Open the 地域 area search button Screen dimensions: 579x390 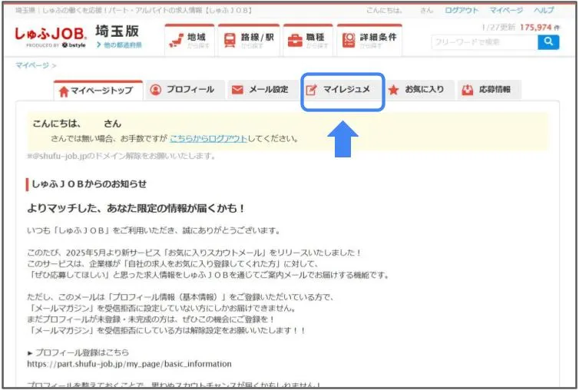189,39
